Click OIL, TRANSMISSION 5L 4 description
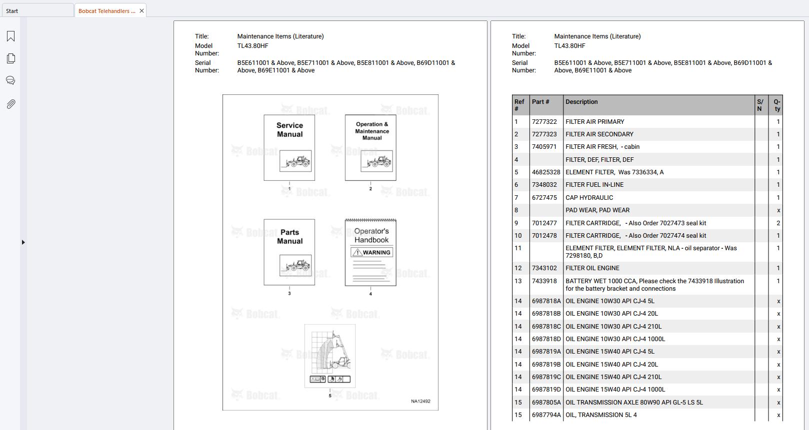This screenshot has width=809, height=430. tap(601, 415)
